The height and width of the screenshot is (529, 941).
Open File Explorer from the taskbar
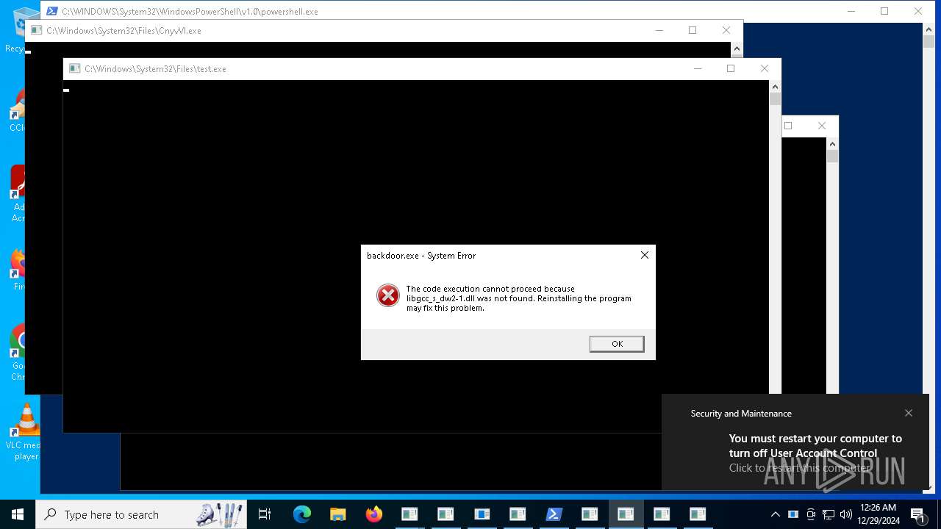point(337,514)
